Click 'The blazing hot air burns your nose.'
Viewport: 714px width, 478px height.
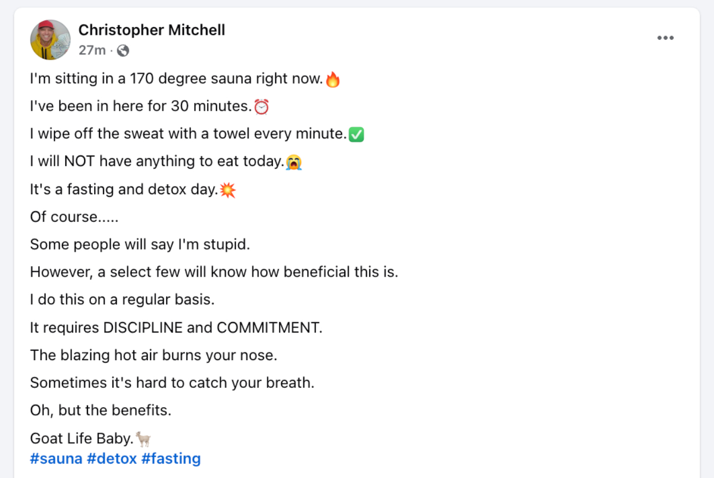pyautogui.click(x=154, y=355)
